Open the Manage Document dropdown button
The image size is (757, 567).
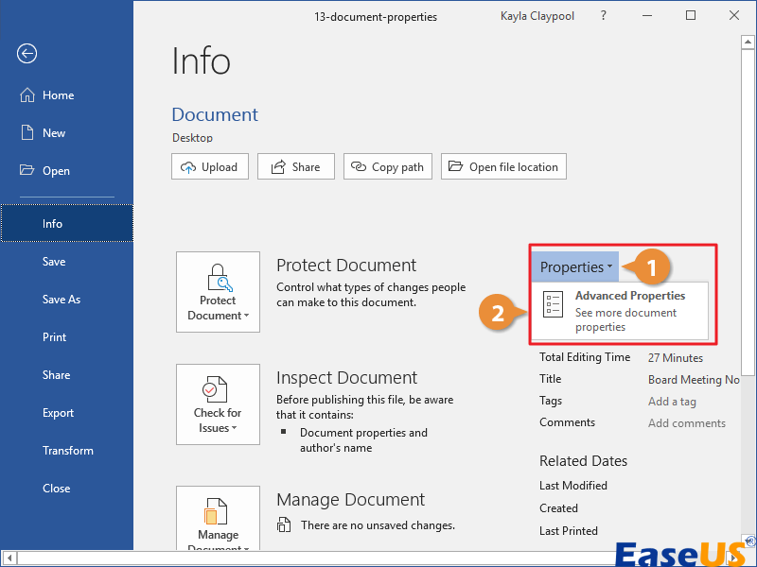[x=218, y=520]
